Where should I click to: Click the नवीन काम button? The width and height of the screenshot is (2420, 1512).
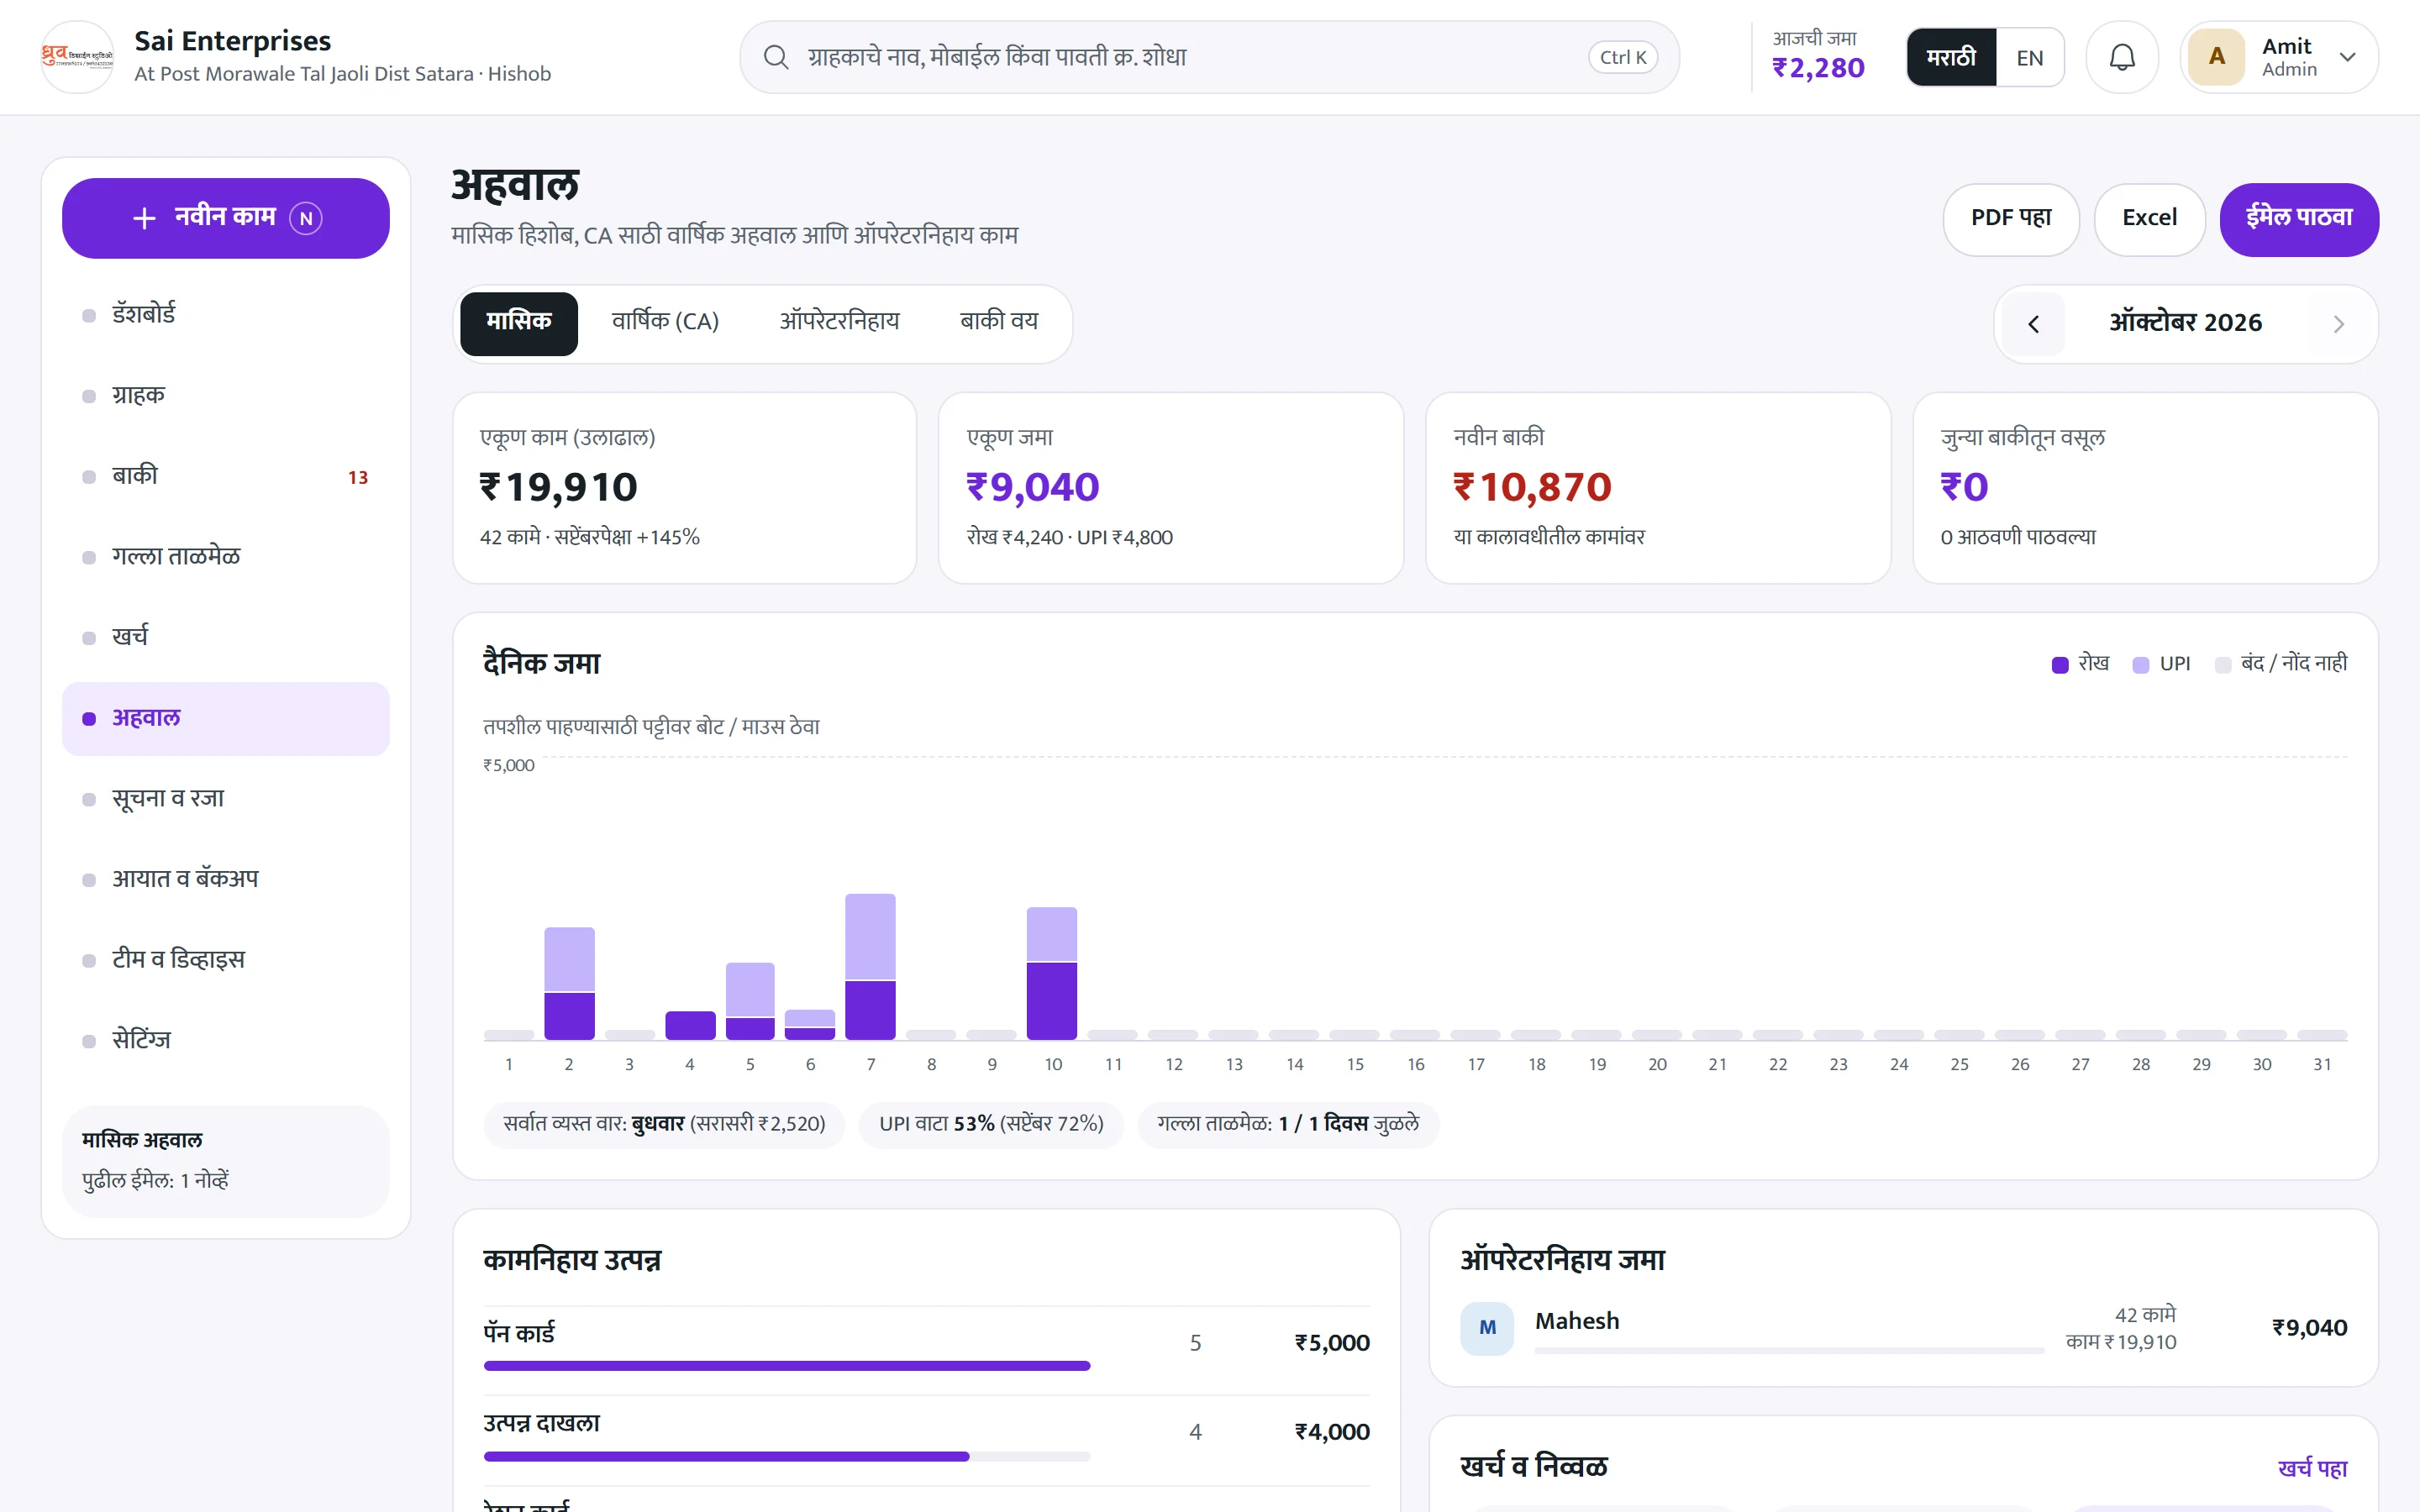coord(226,218)
